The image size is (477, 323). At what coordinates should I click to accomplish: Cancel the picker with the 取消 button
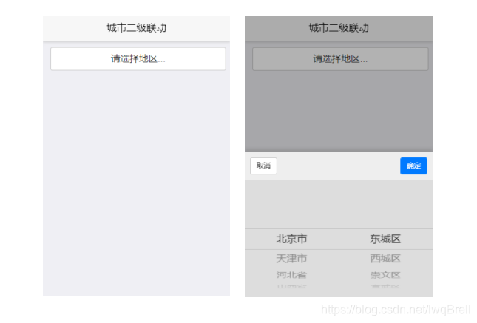(263, 166)
